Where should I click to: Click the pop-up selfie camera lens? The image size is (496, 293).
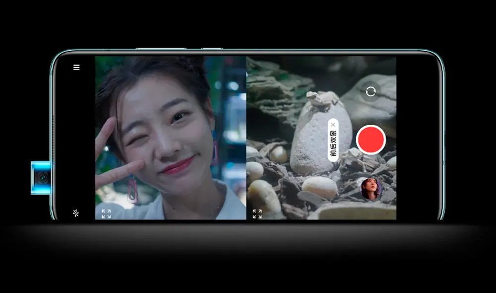tap(42, 177)
